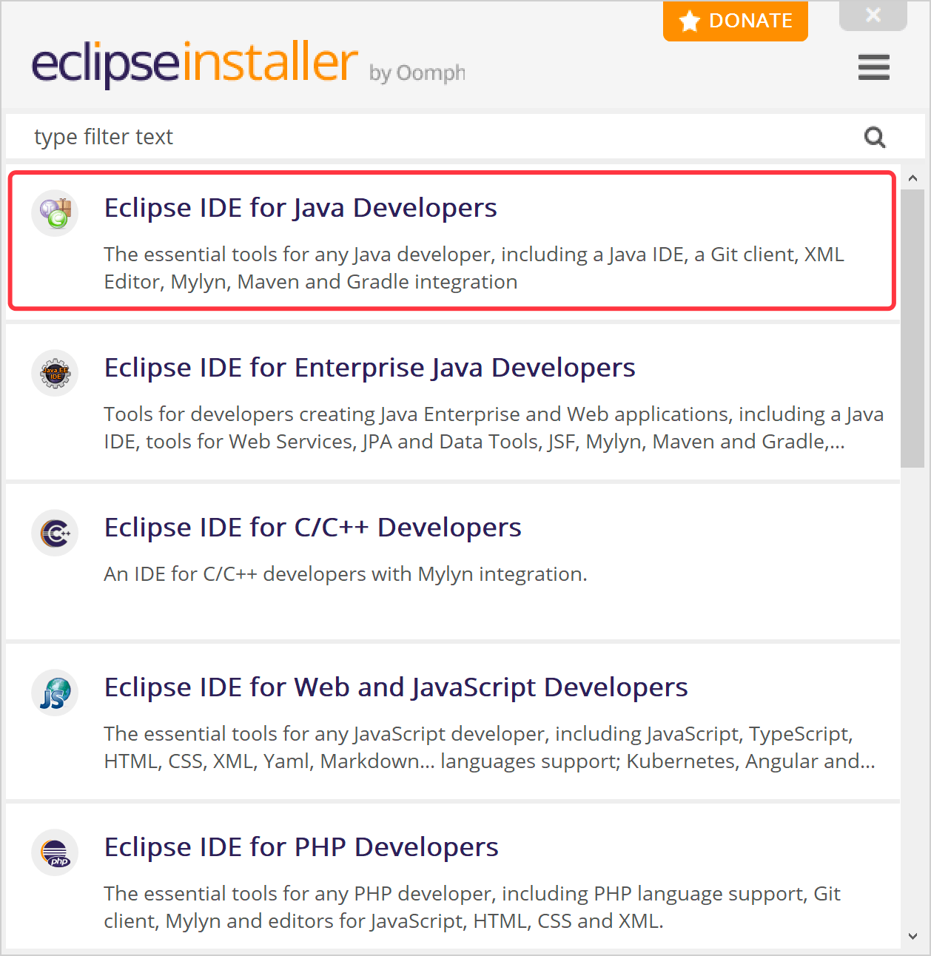Click the Enterprise Java description starting 'Tools for developers'
This screenshot has width=931, height=956.
click(x=494, y=428)
